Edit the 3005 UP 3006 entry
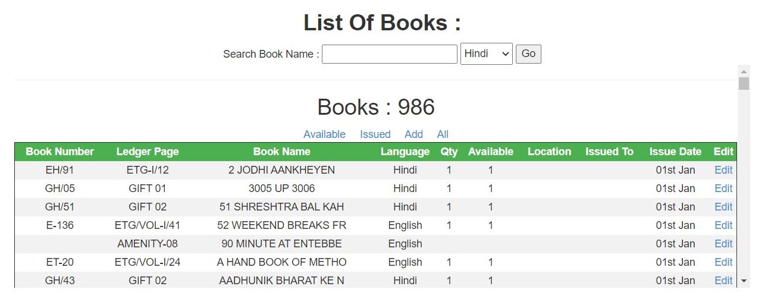 pyautogui.click(x=723, y=188)
